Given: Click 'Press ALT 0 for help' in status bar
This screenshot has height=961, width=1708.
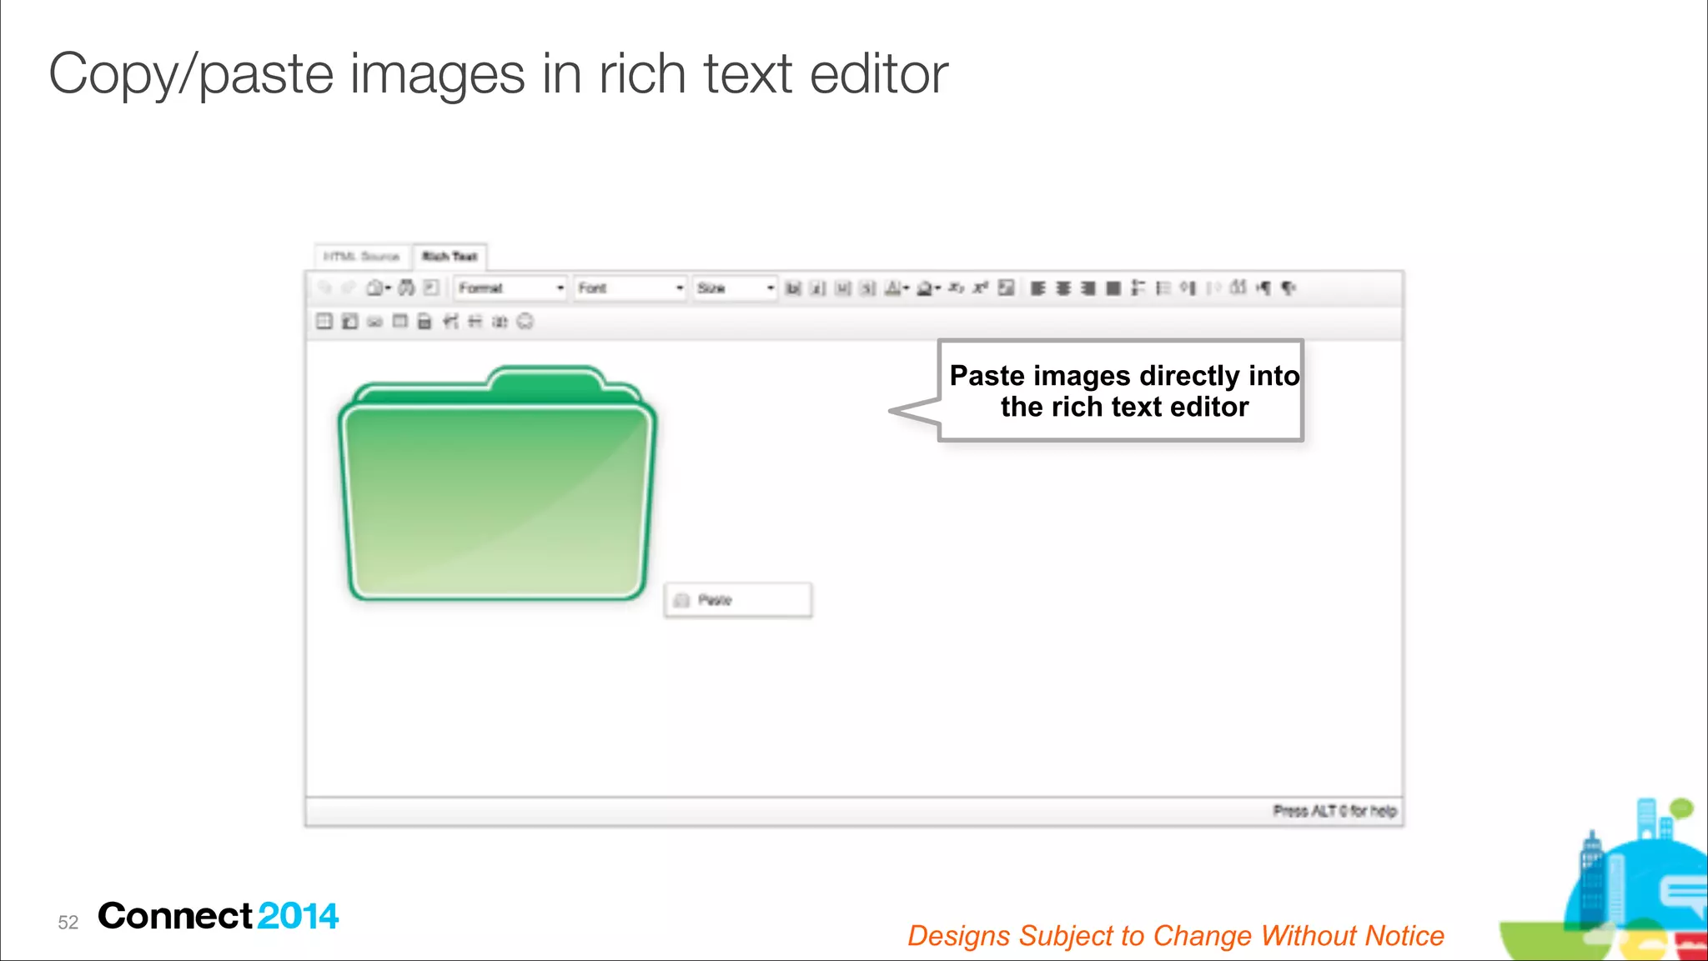Looking at the screenshot, I should pyautogui.click(x=1334, y=811).
